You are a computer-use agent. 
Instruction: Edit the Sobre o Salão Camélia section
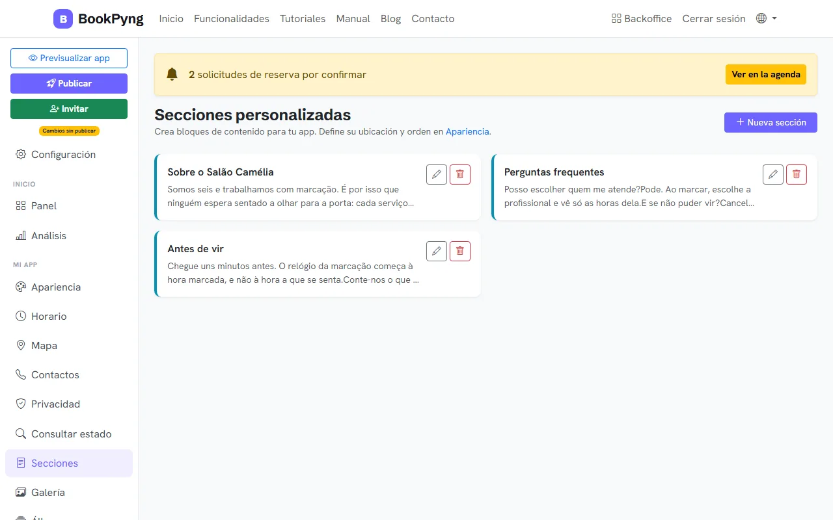pyautogui.click(x=437, y=174)
